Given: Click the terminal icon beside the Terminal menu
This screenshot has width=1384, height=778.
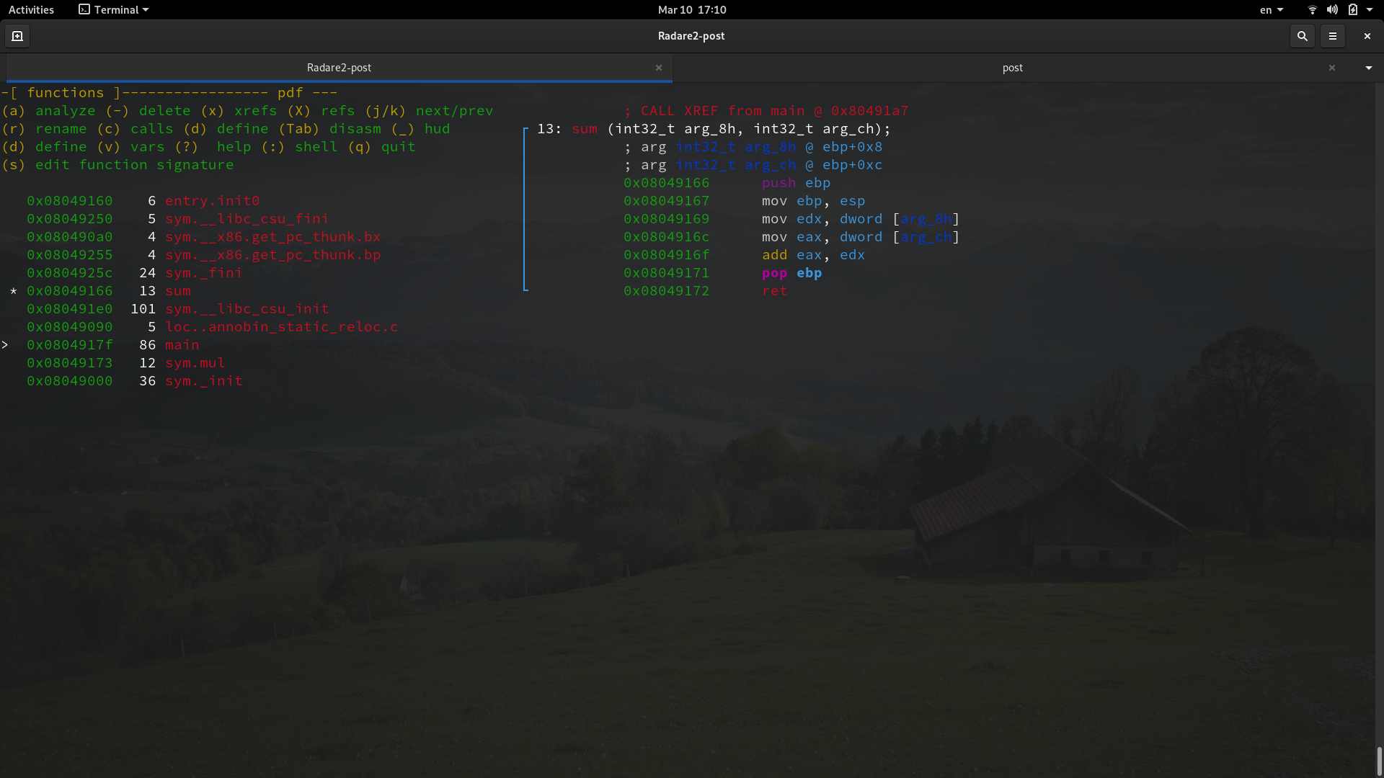Looking at the screenshot, I should [x=84, y=9].
